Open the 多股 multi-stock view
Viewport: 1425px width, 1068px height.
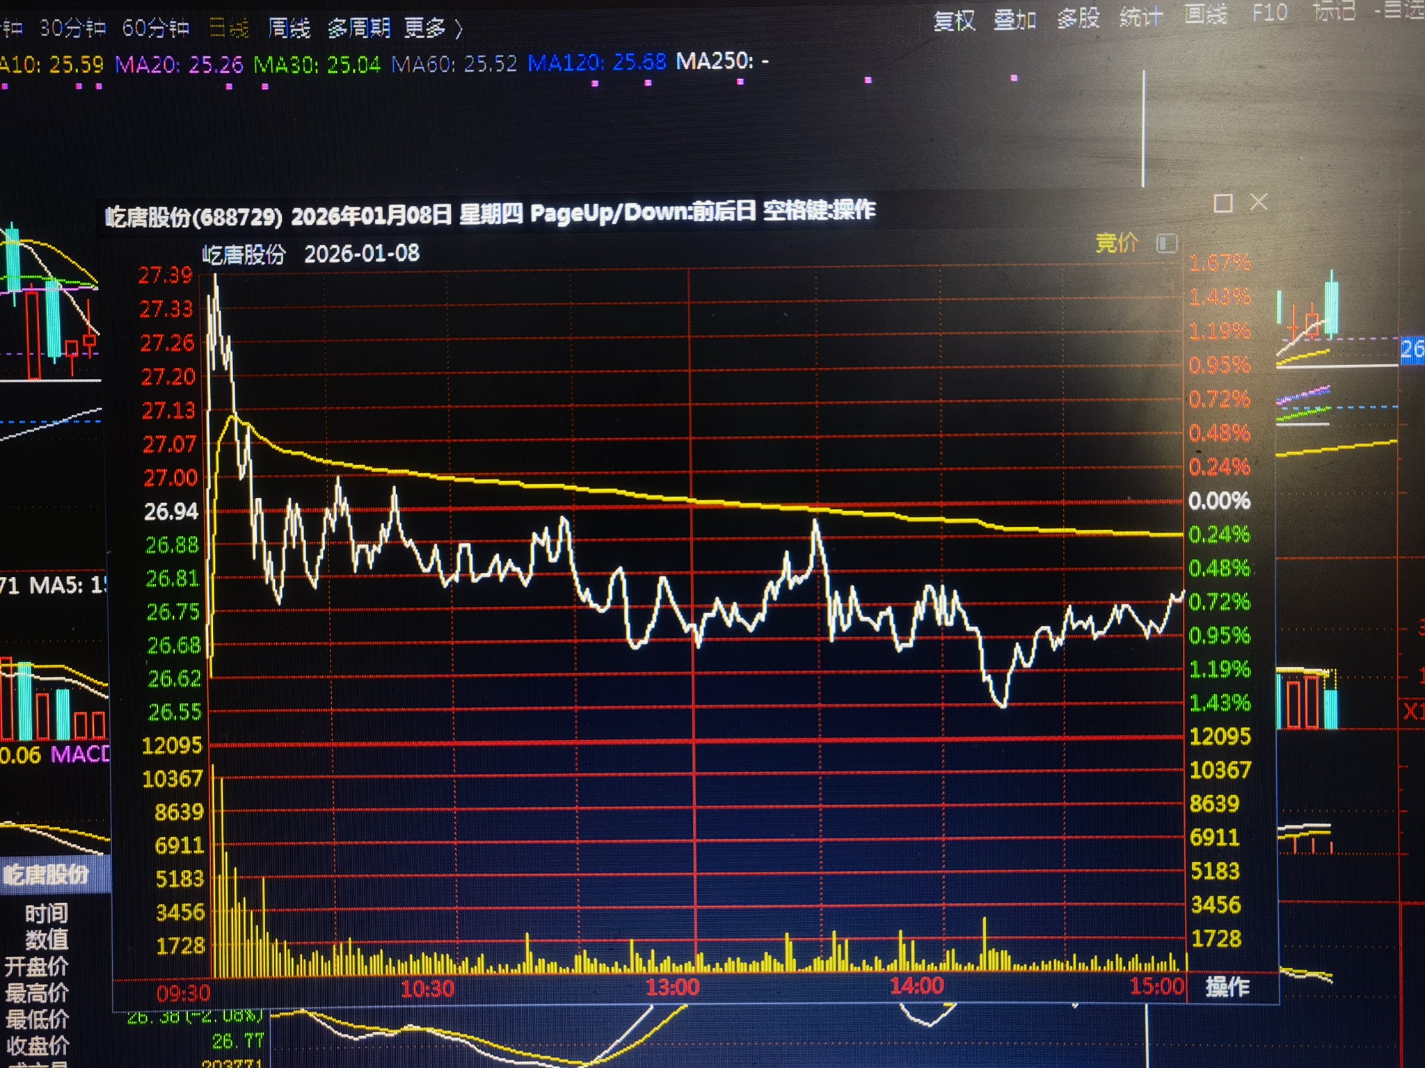click(1078, 18)
